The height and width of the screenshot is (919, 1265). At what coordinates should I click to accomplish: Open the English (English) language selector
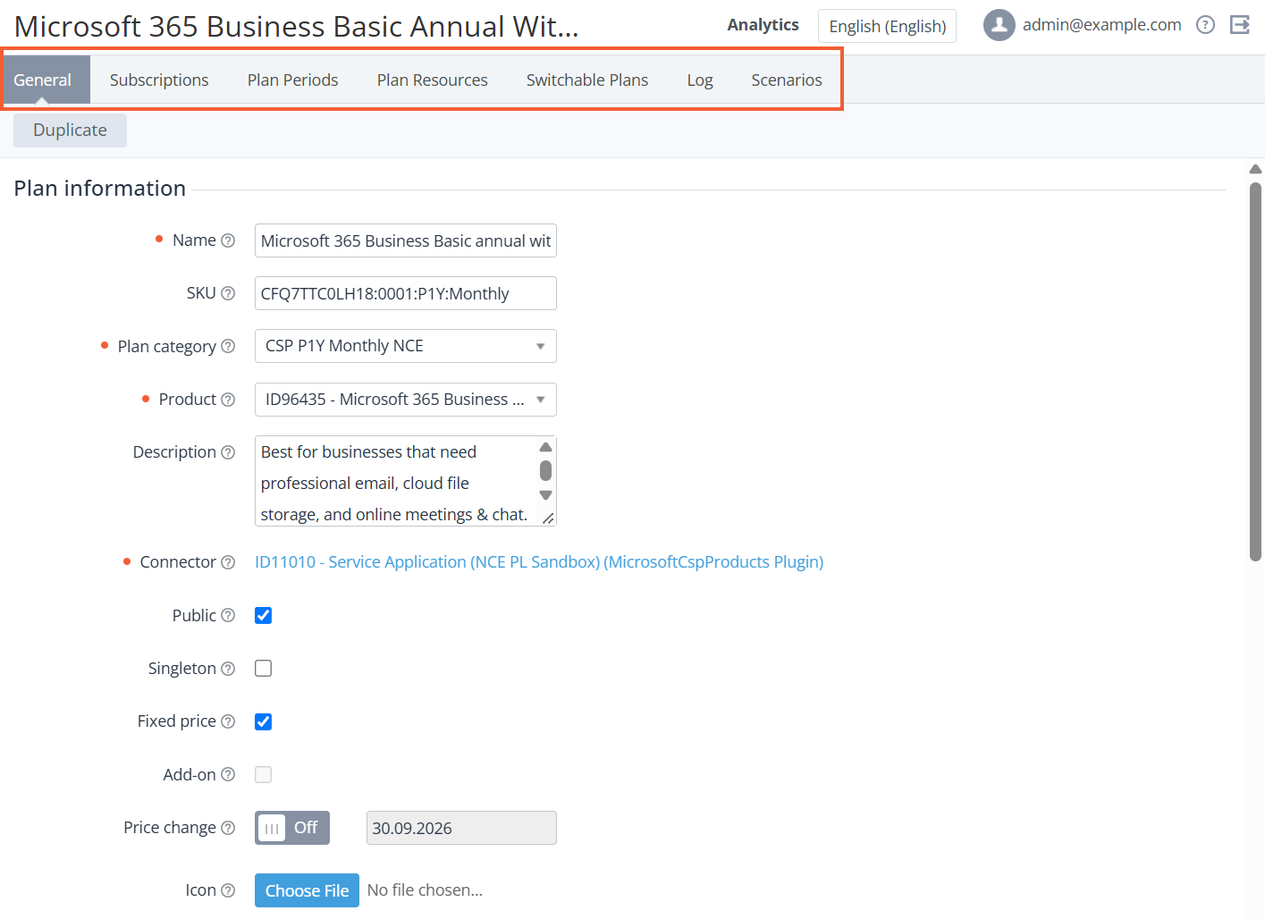(x=887, y=26)
